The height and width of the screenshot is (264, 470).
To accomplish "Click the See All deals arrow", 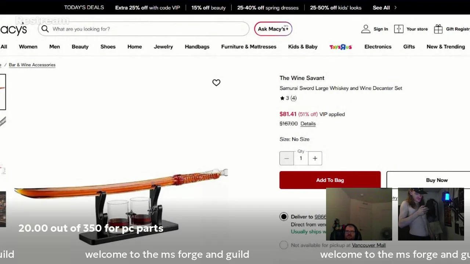I will pyautogui.click(x=395, y=7).
